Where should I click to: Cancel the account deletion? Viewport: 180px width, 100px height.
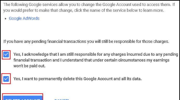point(61,99)
